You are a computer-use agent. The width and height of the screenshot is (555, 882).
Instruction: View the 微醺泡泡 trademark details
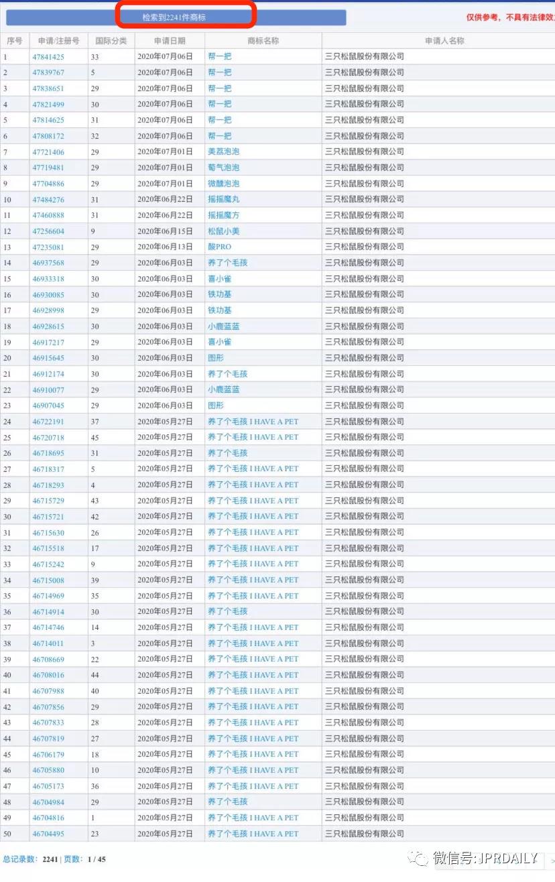223,184
